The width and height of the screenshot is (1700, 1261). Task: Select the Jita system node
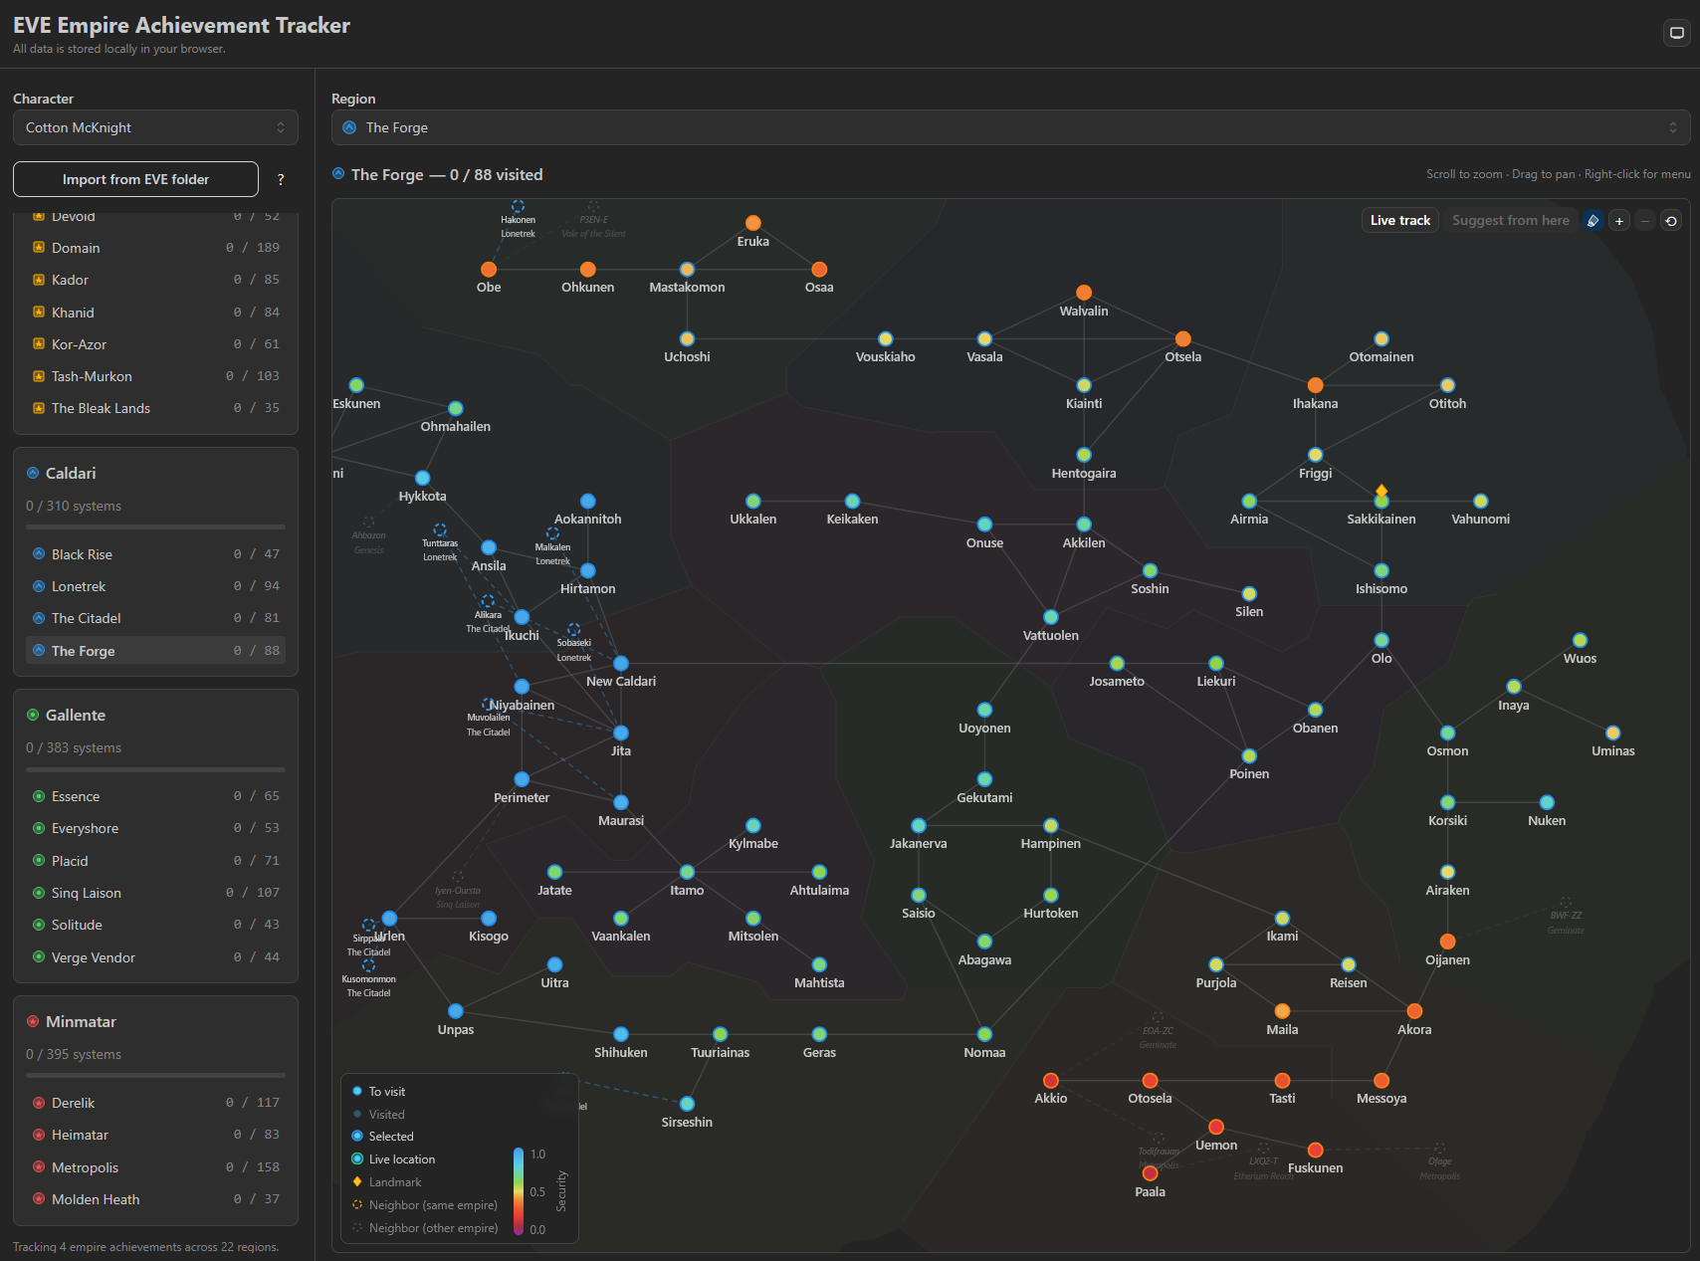coord(621,733)
